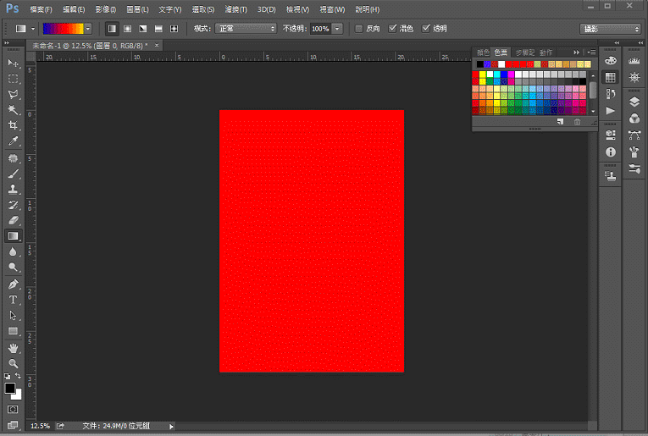Open the Info panel icon
Viewport: 648px width, 436px height.
[x=611, y=152]
